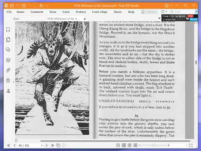Click the zoom in plus button
Viewport: 201px width, 151px height.
coord(169,146)
